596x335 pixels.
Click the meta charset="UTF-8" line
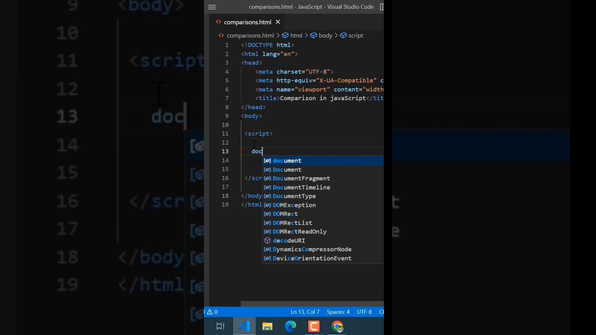(294, 72)
